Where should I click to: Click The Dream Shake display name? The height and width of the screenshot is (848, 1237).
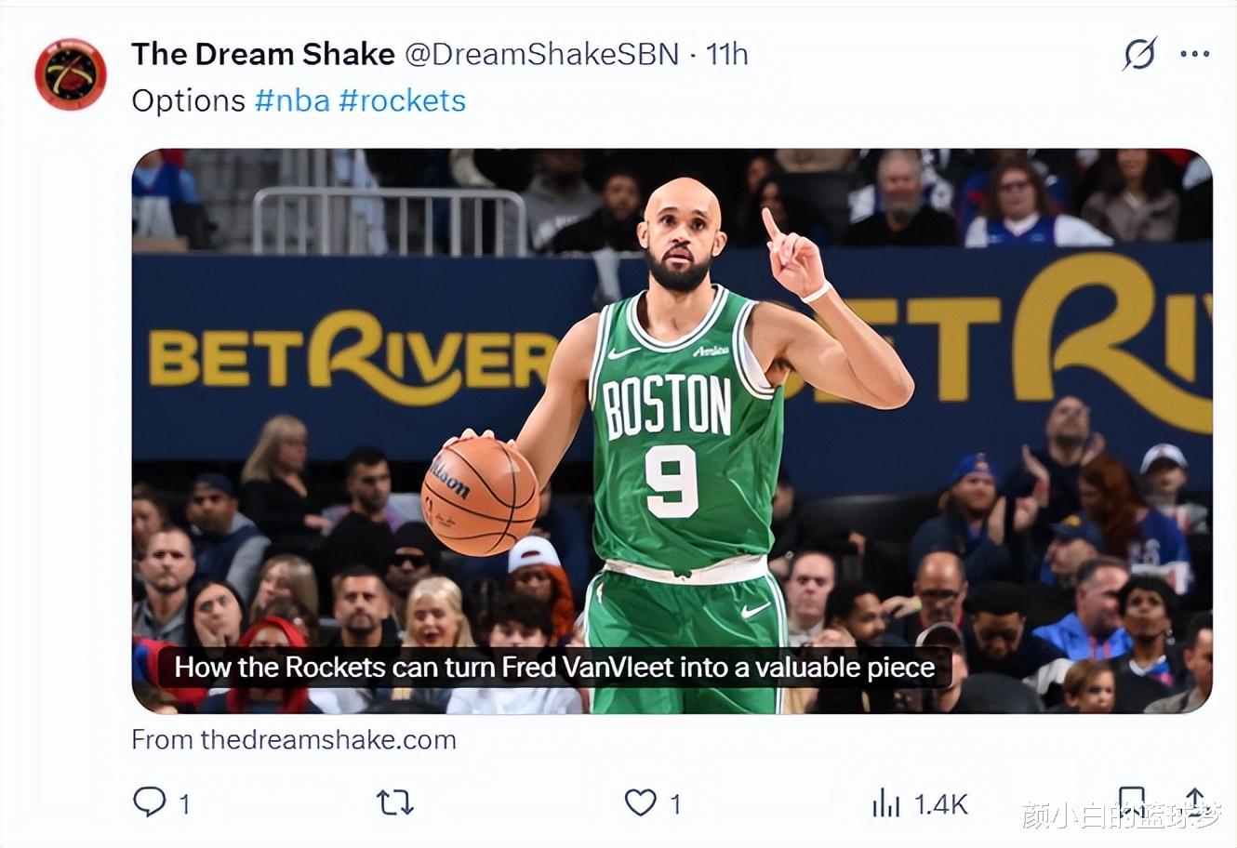(x=263, y=54)
